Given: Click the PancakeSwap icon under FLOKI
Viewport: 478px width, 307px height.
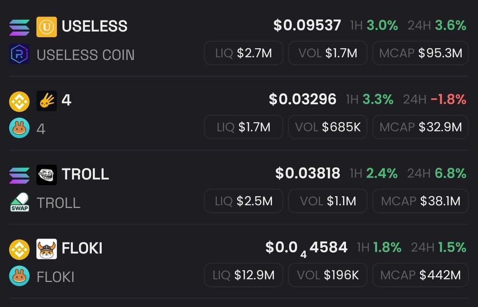Looking at the screenshot, I should click(19, 276).
